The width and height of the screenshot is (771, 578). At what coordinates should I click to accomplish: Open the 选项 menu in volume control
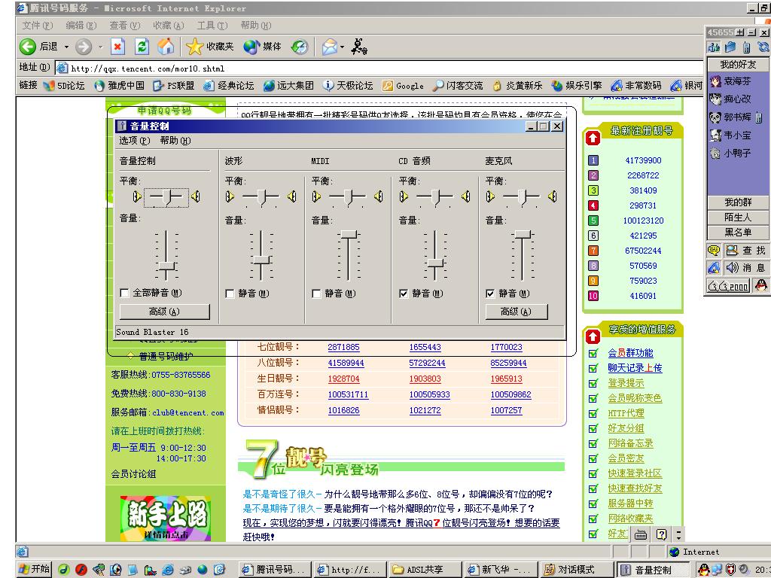coord(134,140)
